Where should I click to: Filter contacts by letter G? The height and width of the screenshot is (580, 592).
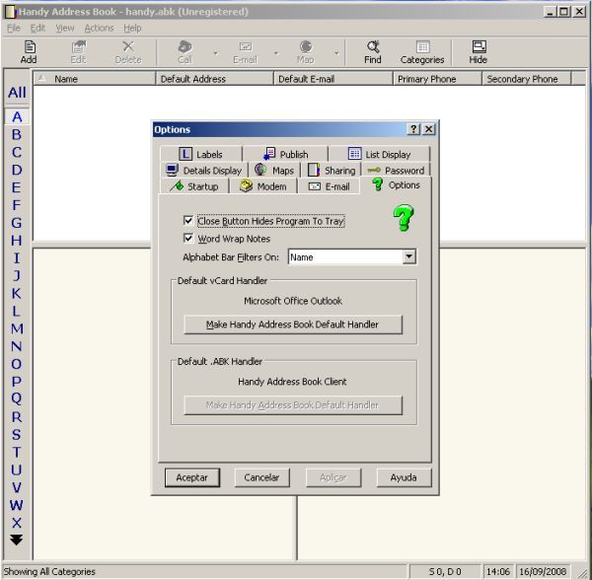point(17,223)
